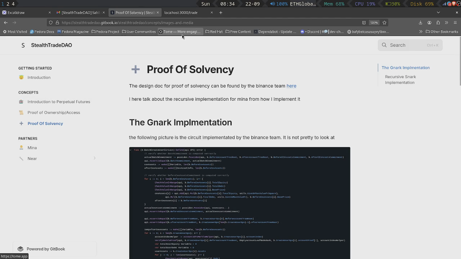Click the large plus icon by the page title
Screen dimensions: 461x259
tap(135, 69)
